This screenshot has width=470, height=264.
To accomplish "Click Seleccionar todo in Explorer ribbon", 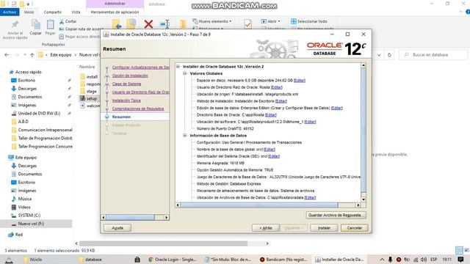I will click(x=308, y=21).
